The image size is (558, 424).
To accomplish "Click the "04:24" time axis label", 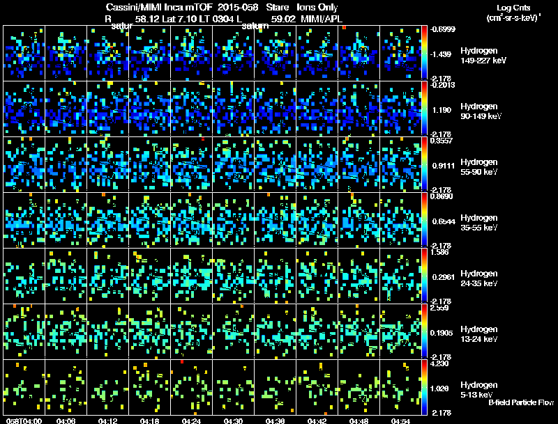I will tap(191, 421).
